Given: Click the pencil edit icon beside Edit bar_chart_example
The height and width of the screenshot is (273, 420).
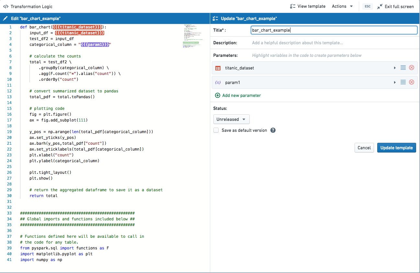Looking at the screenshot, I should tap(6, 19).
